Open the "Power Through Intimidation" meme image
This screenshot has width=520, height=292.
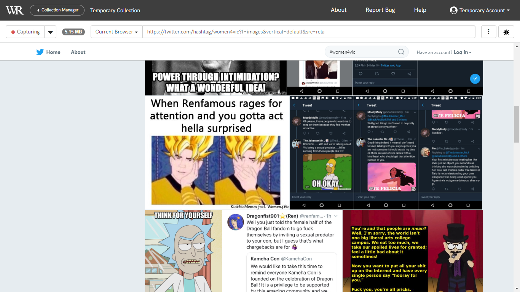click(x=215, y=78)
